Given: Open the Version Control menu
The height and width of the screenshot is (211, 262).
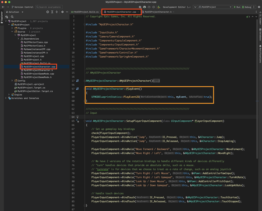Looking at the screenshot, I should 22,7.
